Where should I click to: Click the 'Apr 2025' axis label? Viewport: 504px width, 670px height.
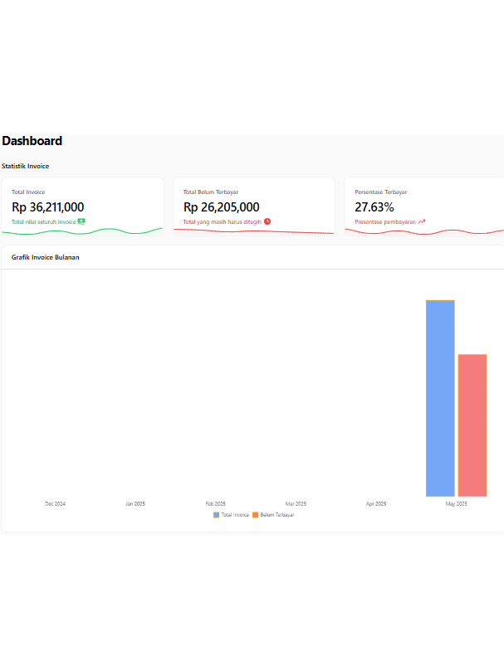(375, 503)
